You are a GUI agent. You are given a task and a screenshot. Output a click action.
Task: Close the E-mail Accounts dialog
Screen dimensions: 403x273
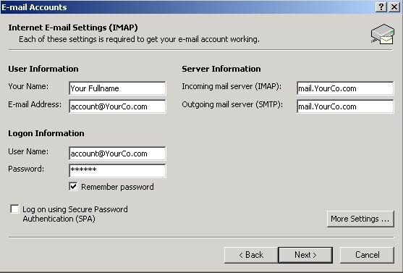point(394,7)
